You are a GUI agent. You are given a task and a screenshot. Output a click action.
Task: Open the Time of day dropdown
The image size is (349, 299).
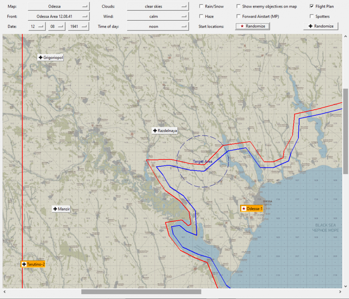[158, 27]
